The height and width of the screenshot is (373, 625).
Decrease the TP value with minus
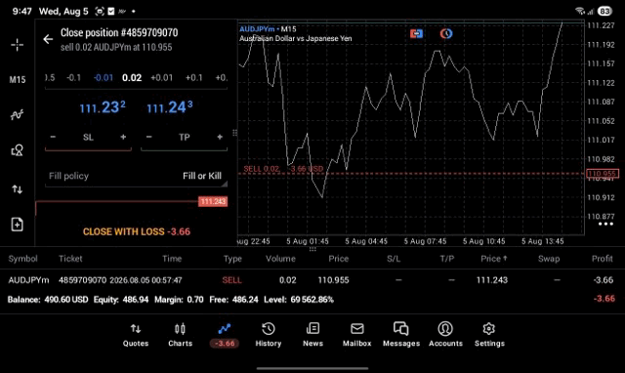149,137
